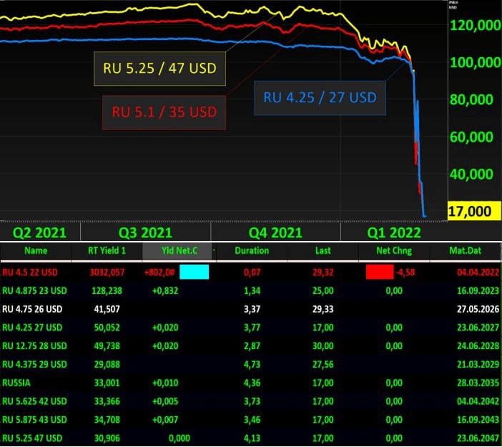Click the yield value 50,052
The image size is (502, 447).
tap(107, 328)
